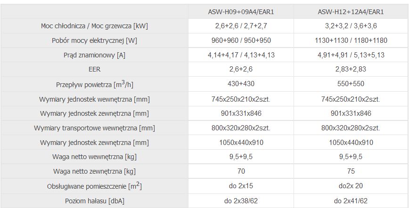This screenshot has height=208, width=409.
Task: Select the ASW-H09+09A4/EAR1 column header
Action: [241, 12]
